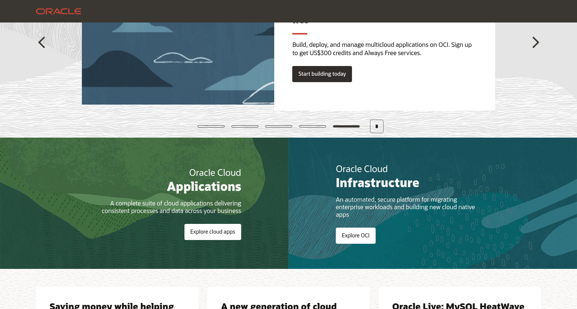Viewport: 577px width, 309px height.
Task: Advance to next carousel slide arrow
Action: 536,42
